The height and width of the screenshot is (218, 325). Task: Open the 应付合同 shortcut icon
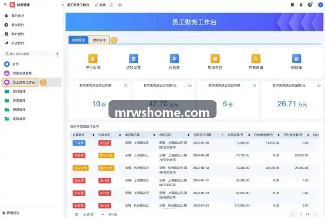[x=93, y=58]
